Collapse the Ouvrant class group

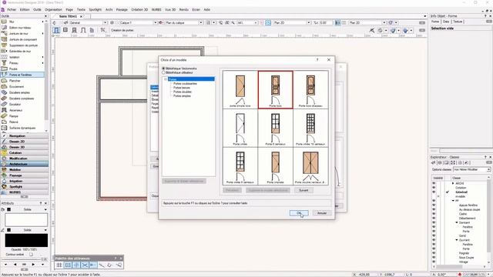click(x=457, y=240)
